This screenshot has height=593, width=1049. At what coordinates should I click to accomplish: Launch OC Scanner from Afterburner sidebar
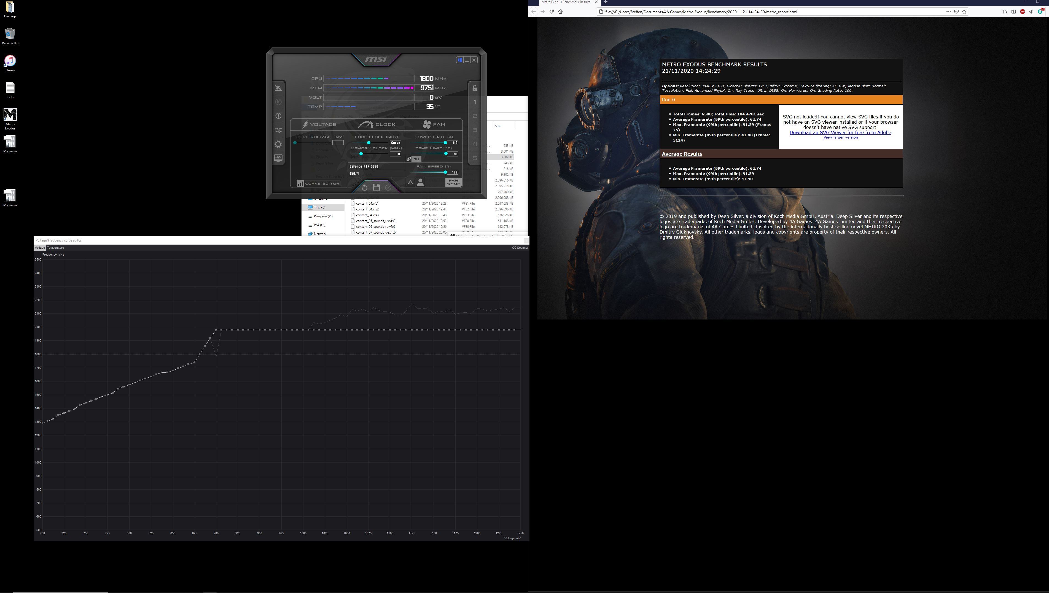tap(278, 130)
